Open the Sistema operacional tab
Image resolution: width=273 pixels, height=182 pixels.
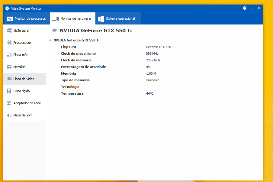118,18
